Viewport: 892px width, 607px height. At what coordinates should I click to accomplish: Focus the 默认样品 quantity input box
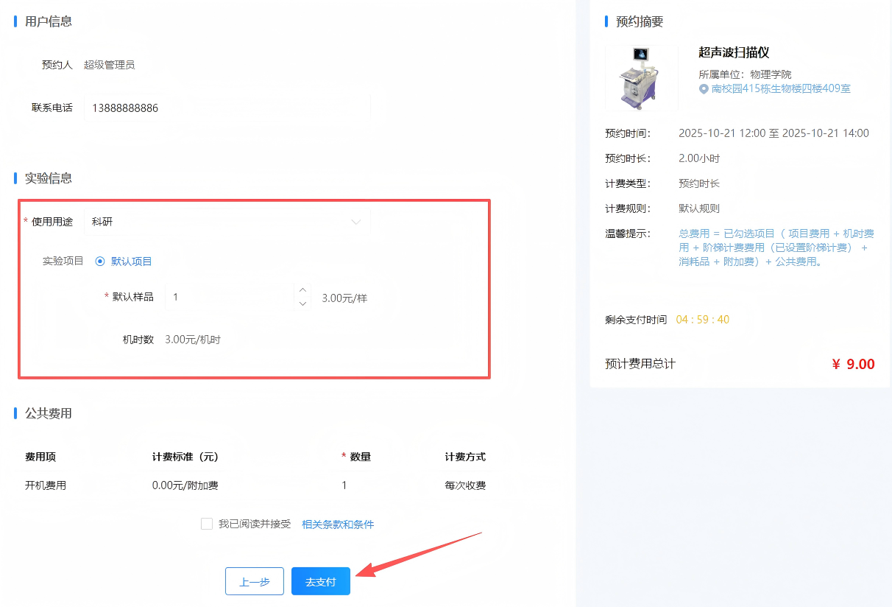click(230, 297)
